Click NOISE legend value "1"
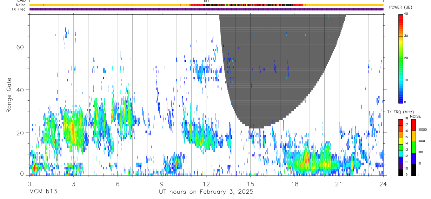Image resolution: width=431 pixels, height=199 pixels. point(418,174)
